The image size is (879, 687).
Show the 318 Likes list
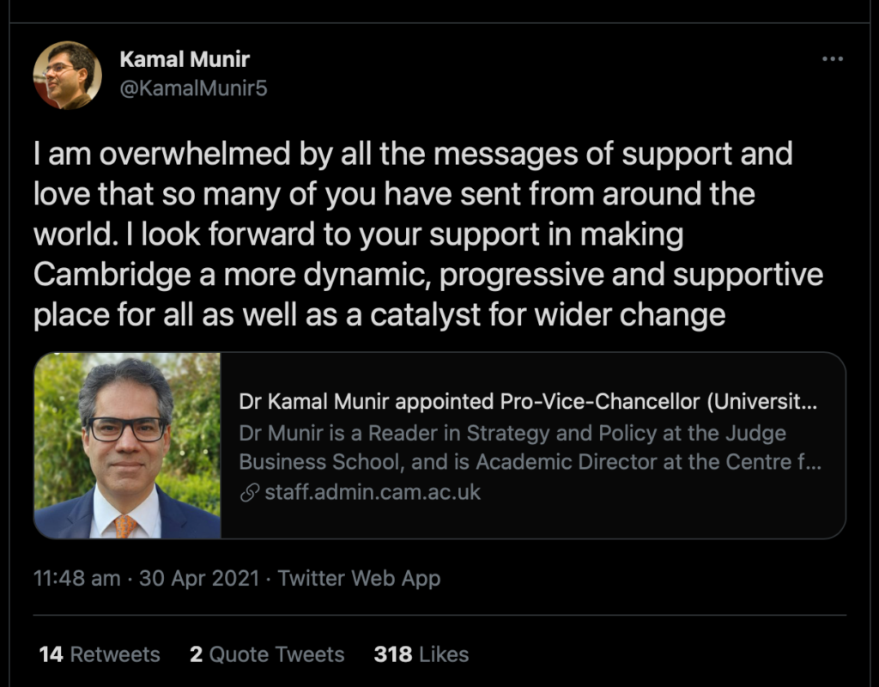(421, 654)
